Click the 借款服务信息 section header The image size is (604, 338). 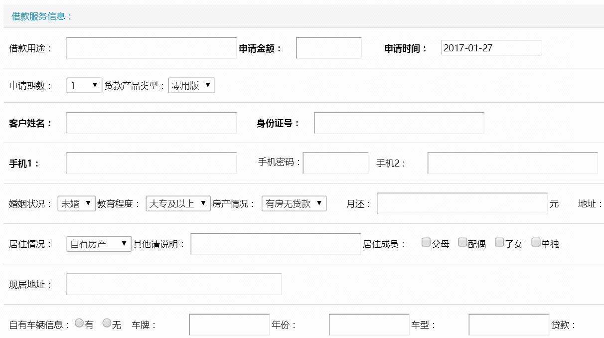(40, 15)
